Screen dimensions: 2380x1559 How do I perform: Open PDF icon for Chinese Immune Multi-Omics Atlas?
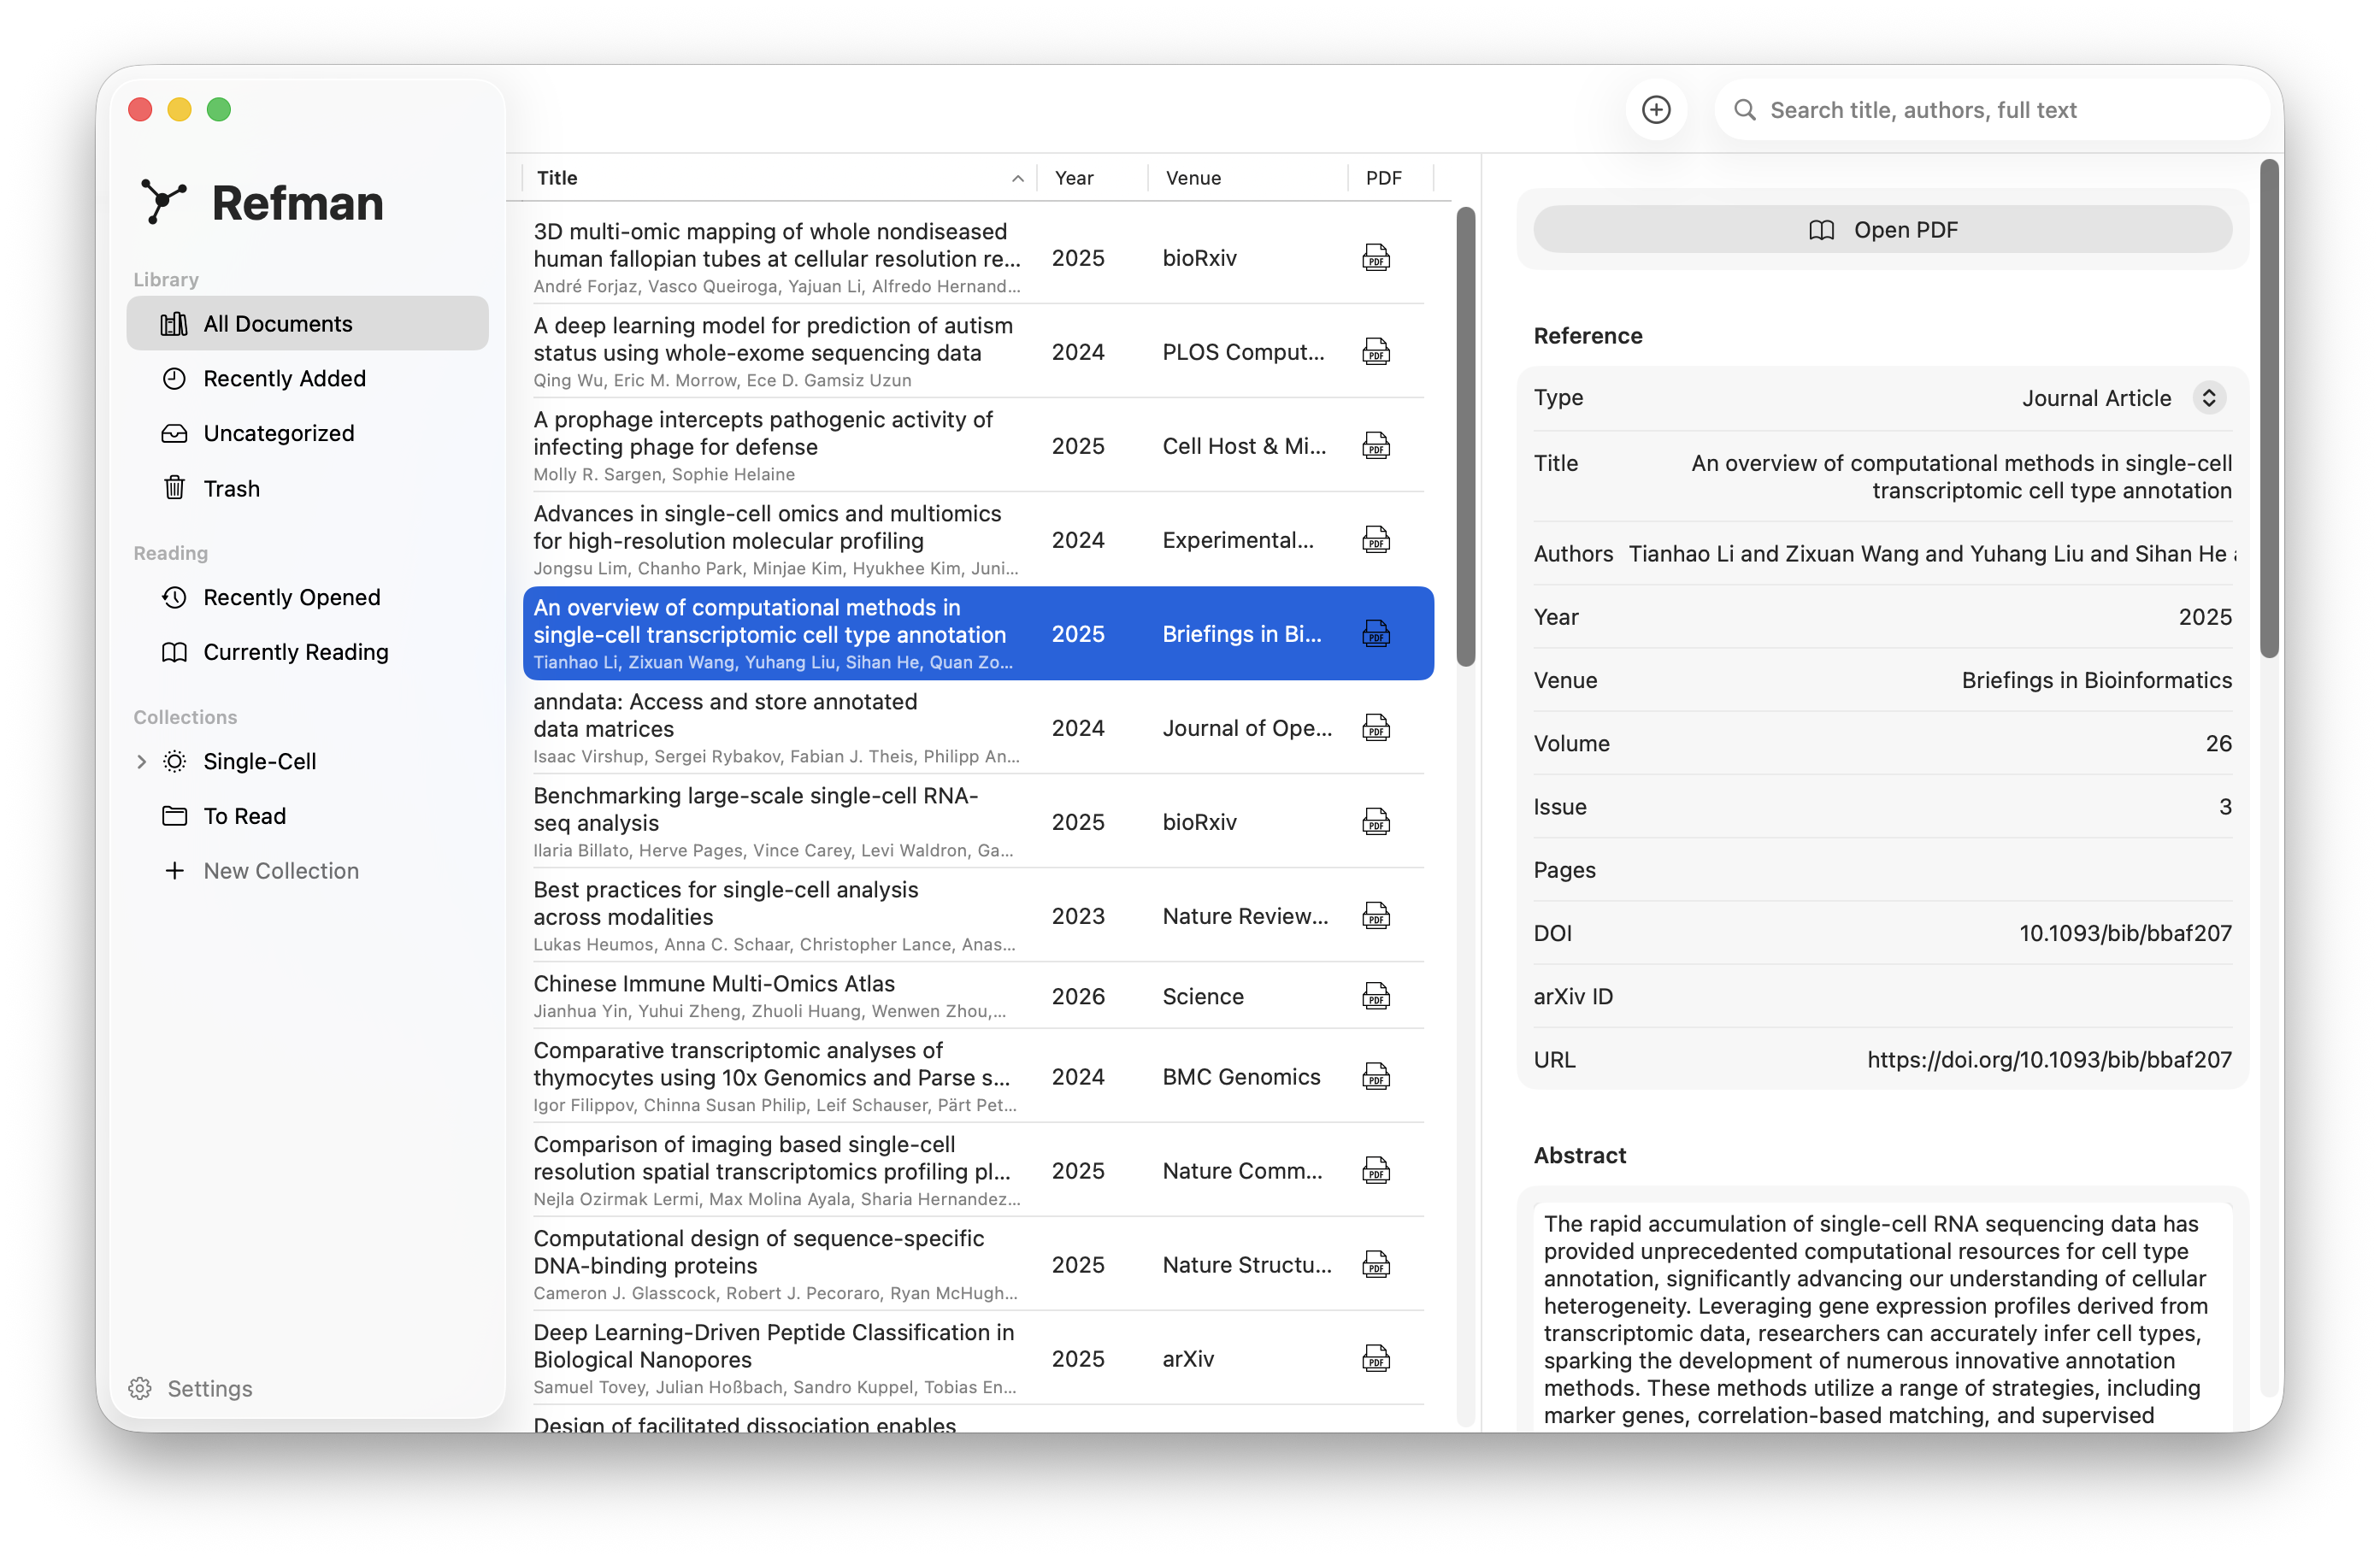1376,996
